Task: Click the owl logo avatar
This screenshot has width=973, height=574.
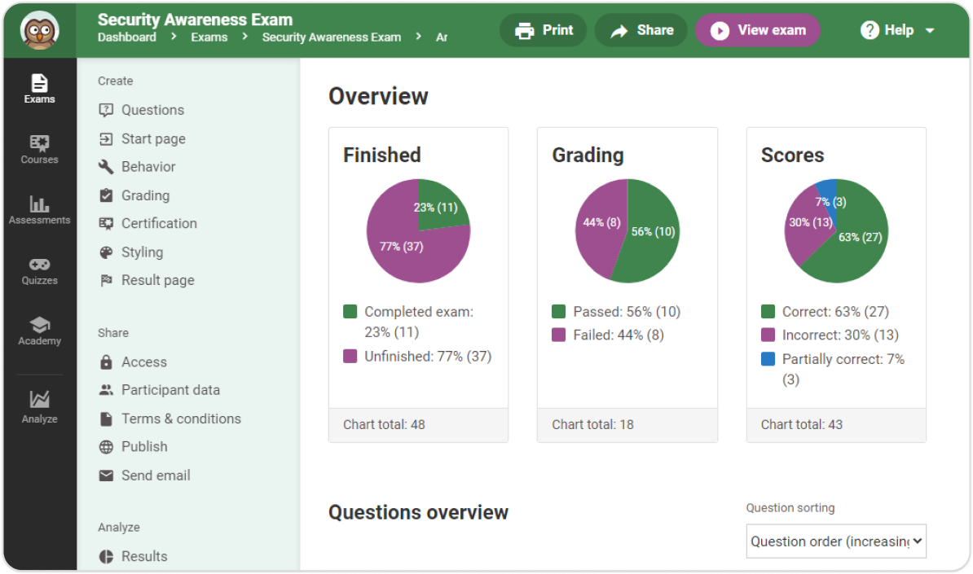Action: coord(40,30)
